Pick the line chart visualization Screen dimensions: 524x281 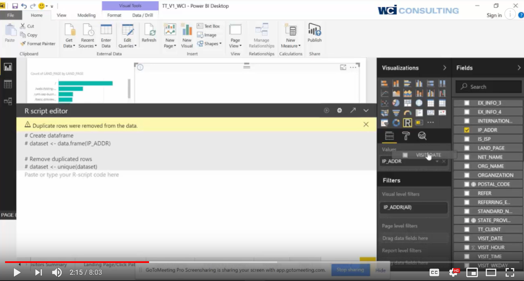click(385, 93)
